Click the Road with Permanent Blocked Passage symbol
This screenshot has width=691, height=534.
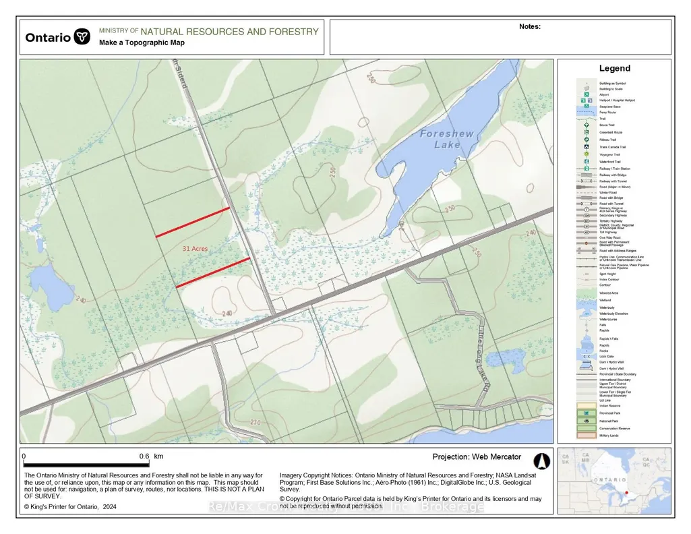coord(587,243)
